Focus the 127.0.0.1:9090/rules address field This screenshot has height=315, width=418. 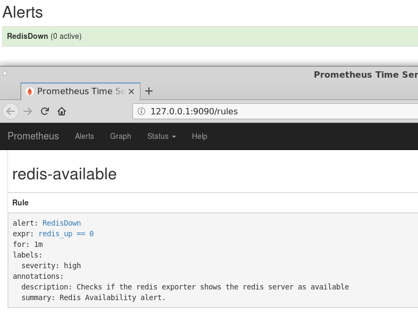pyautogui.click(x=275, y=111)
